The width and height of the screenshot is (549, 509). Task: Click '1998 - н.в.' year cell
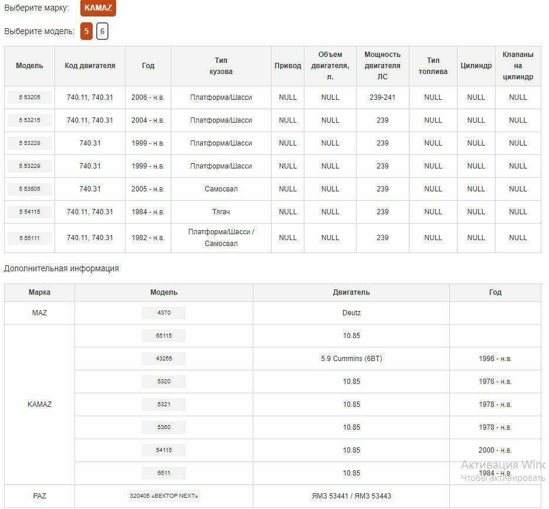495,359
